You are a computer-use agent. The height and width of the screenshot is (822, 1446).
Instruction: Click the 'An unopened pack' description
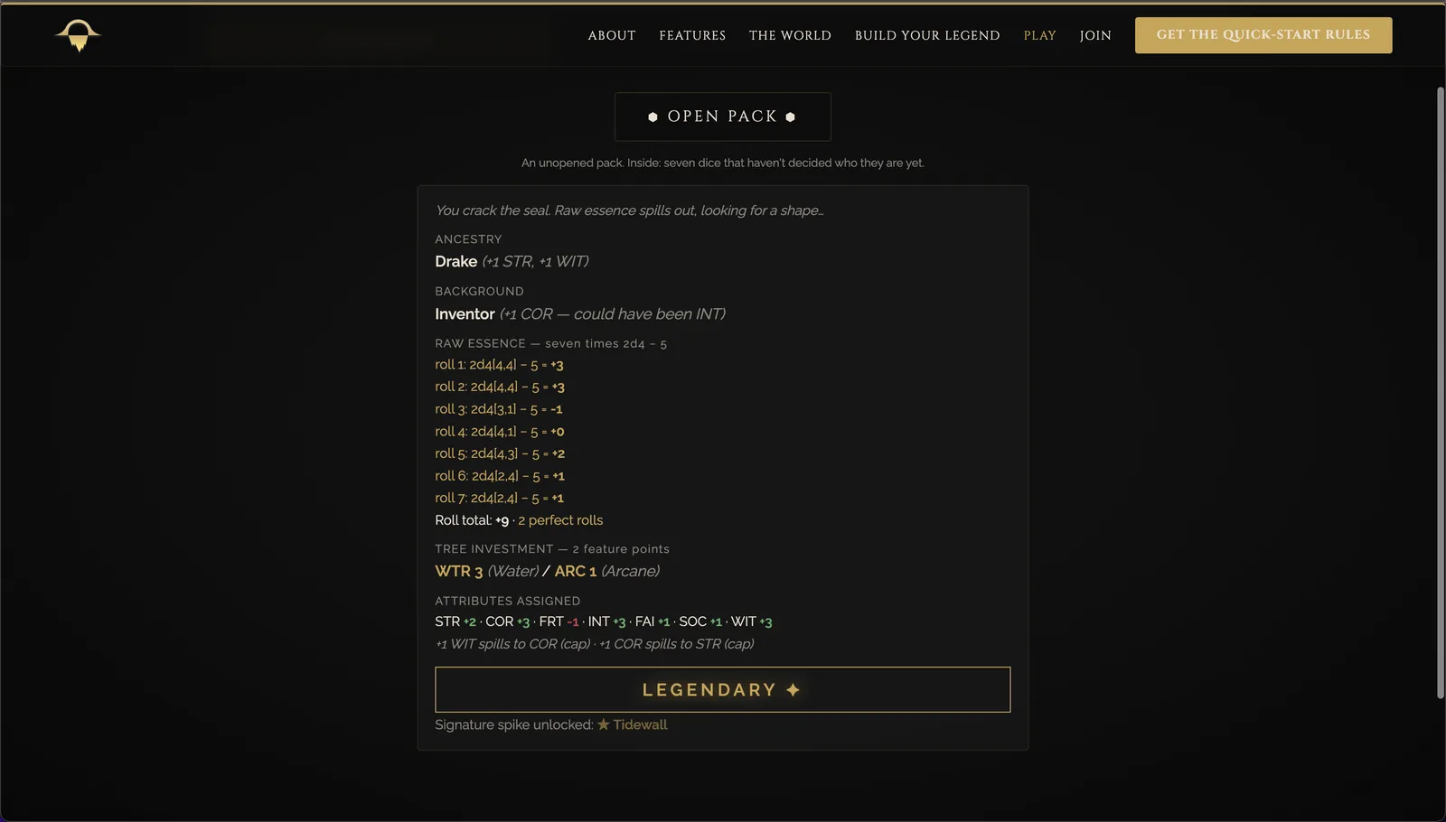pos(723,163)
